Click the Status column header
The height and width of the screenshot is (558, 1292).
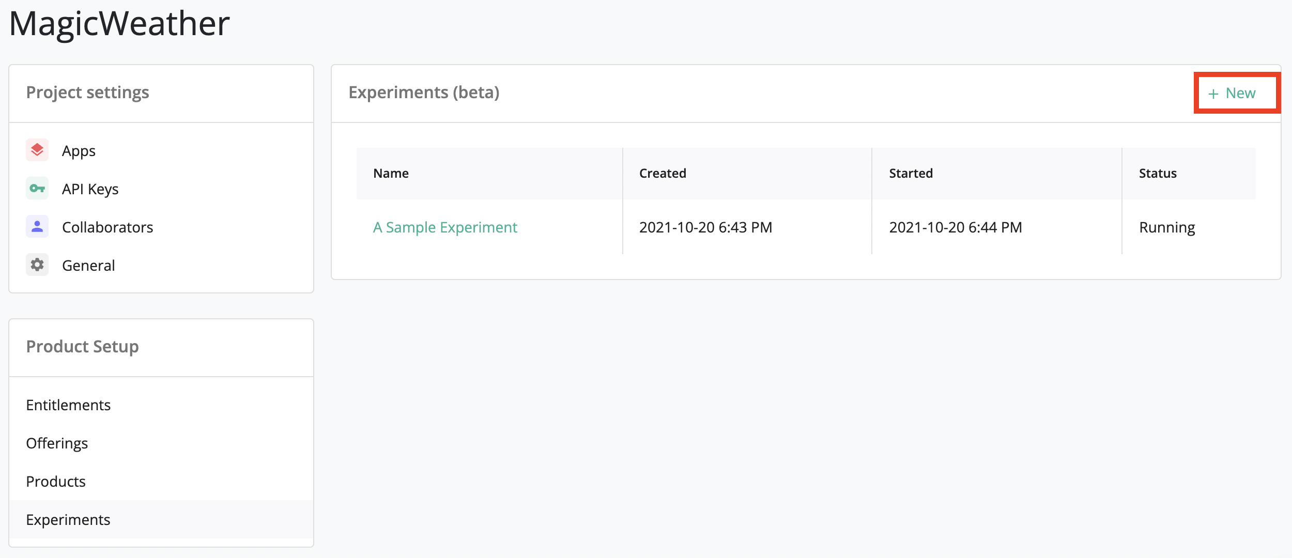(x=1157, y=174)
